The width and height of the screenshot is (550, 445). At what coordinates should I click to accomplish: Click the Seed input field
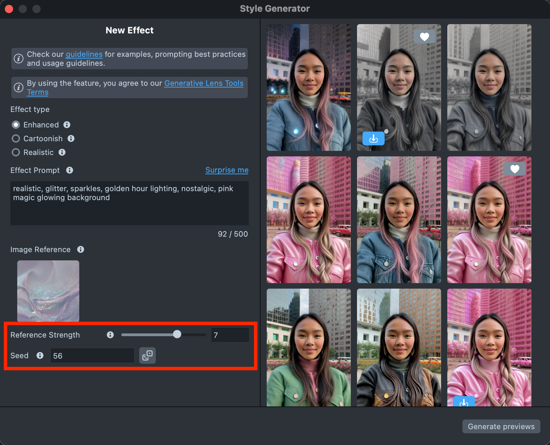point(92,356)
